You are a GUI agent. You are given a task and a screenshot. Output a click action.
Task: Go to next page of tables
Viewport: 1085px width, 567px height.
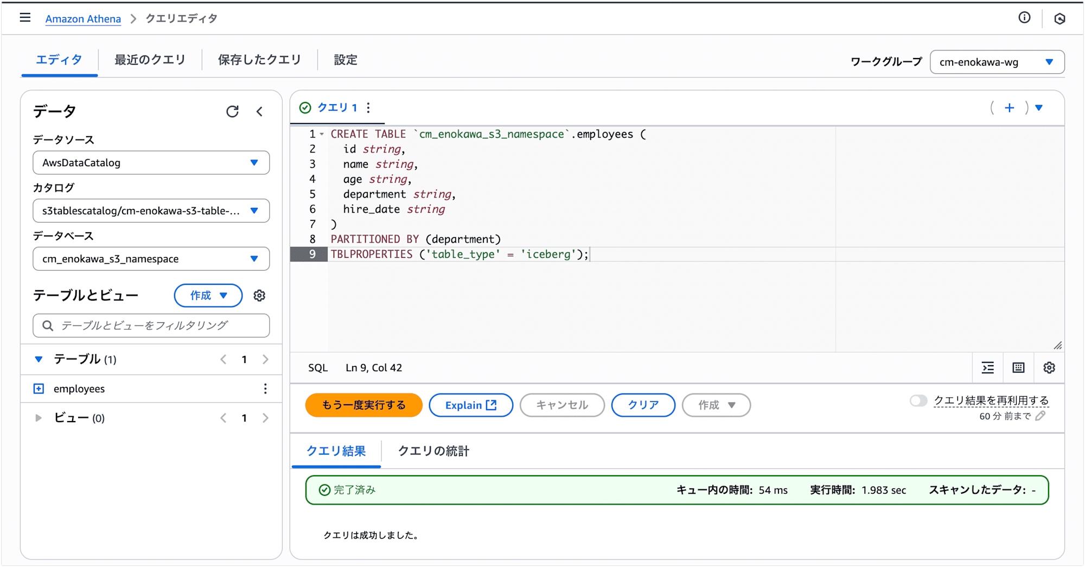[x=265, y=359]
